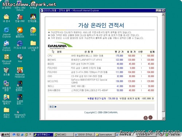This screenshot has width=182, height=137.
Task: Click the 파워서플라이 category cell
Action: pos(54,90)
